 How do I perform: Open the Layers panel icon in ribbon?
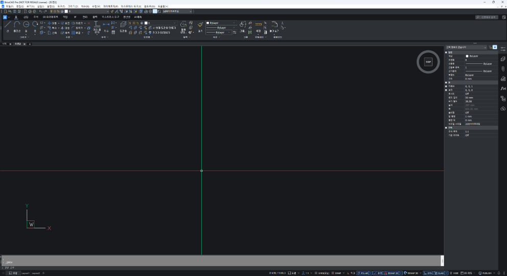[x=123, y=26]
